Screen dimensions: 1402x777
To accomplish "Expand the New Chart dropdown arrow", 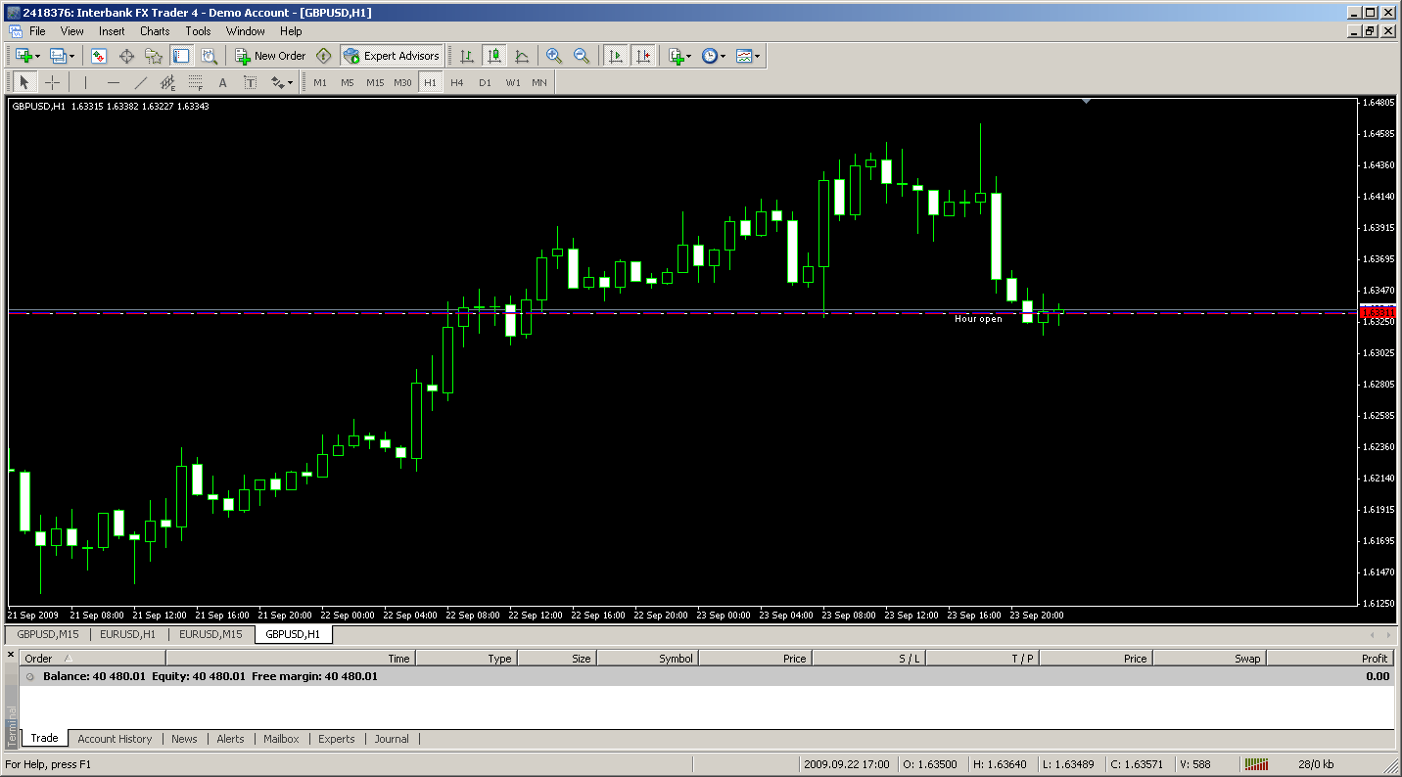I will tap(38, 56).
